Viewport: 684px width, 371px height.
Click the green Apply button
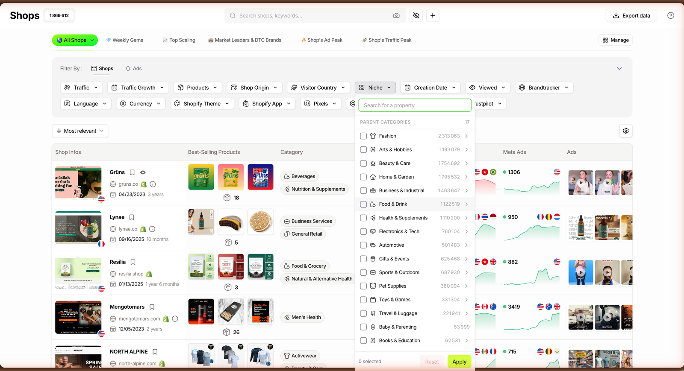tap(460, 362)
